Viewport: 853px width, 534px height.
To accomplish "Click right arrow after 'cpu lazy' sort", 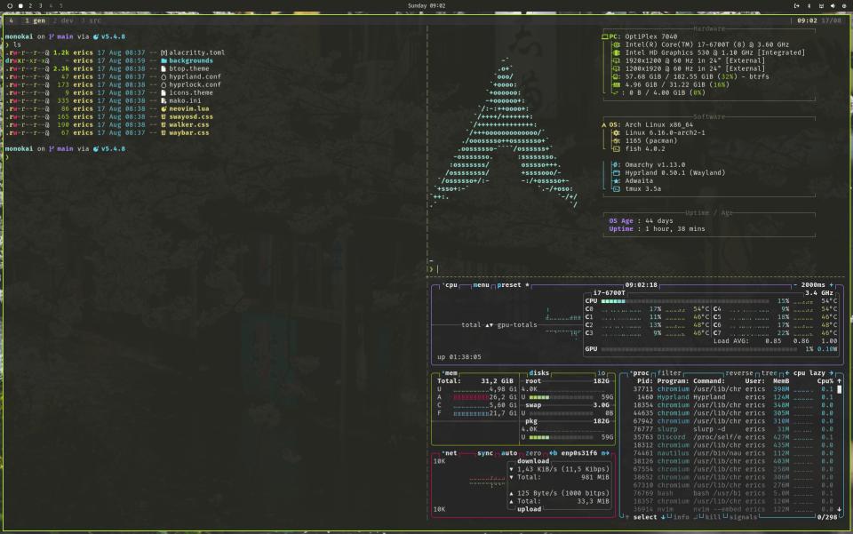I will 831,373.
